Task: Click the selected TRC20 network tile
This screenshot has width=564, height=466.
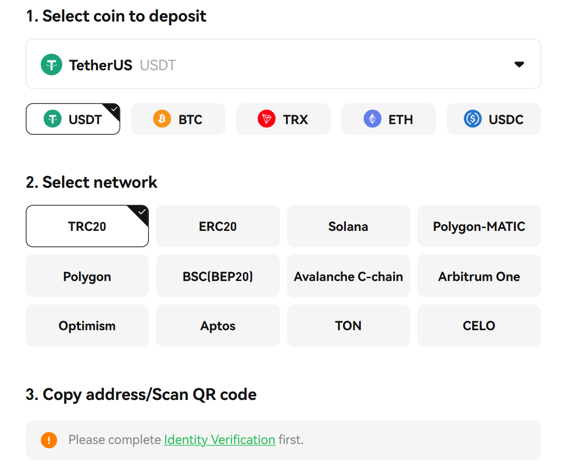Action: 87,226
